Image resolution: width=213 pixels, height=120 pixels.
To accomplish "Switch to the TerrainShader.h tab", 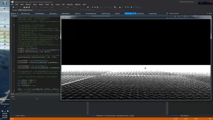I will click(40, 13).
